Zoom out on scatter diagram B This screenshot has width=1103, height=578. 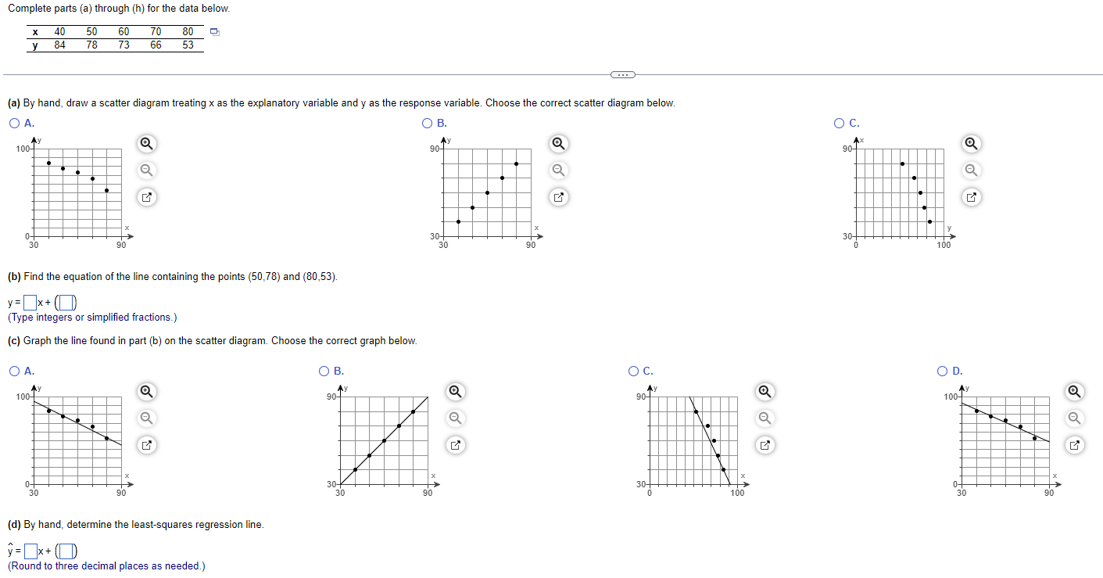tap(558, 170)
